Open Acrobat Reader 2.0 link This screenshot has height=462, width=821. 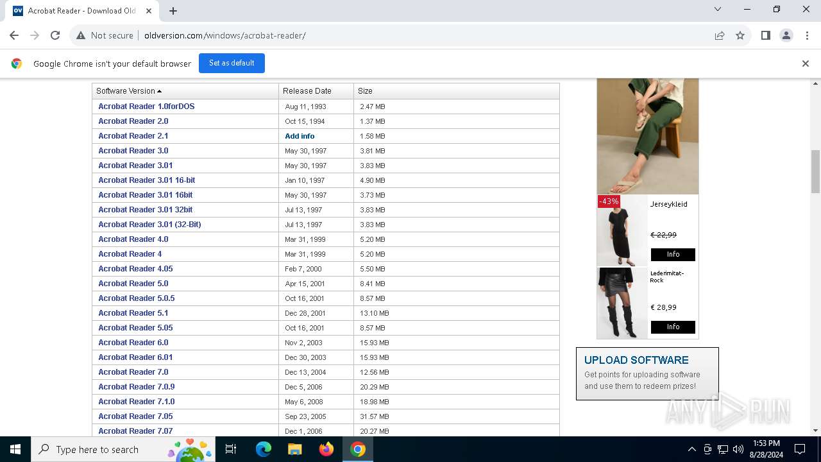[x=133, y=121]
